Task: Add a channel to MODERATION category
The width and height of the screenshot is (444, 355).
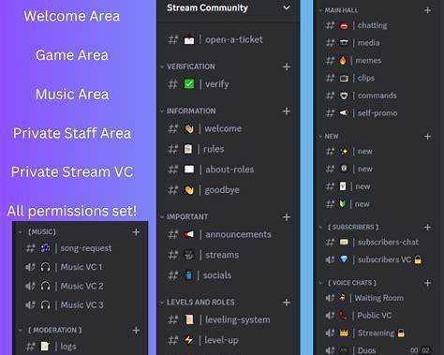Action: tap(136, 330)
